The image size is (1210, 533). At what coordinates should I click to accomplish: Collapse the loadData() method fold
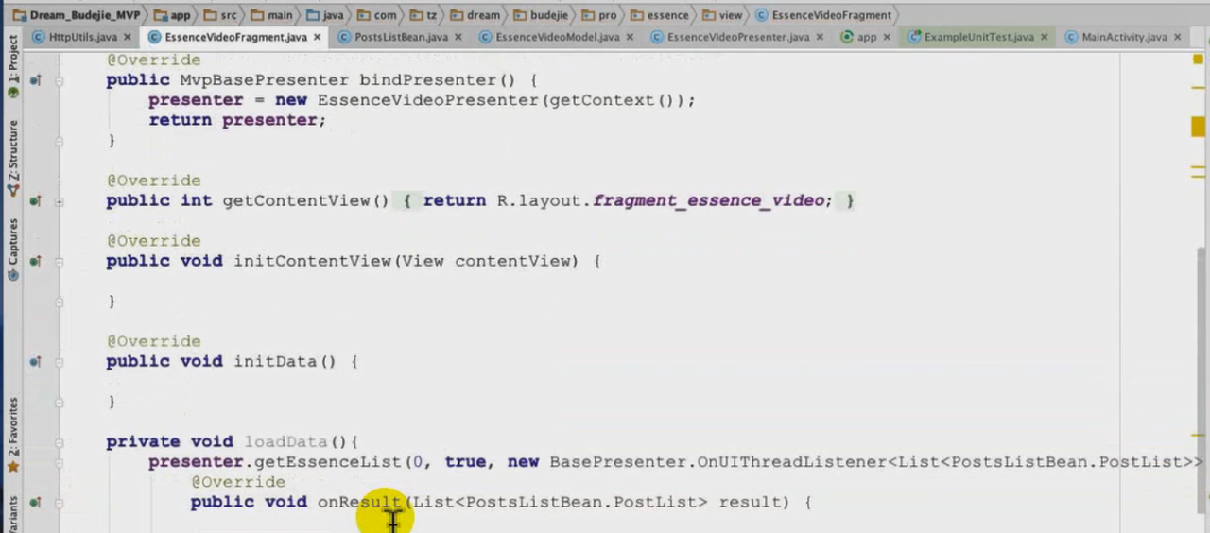tap(59, 441)
